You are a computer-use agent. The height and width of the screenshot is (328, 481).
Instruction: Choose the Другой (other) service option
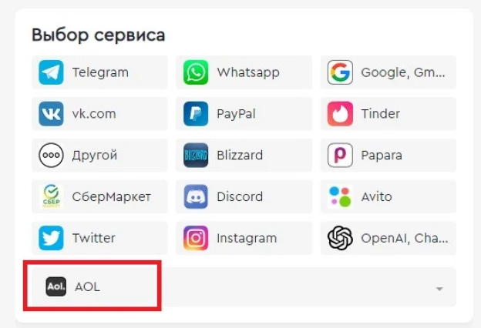tap(99, 155)
